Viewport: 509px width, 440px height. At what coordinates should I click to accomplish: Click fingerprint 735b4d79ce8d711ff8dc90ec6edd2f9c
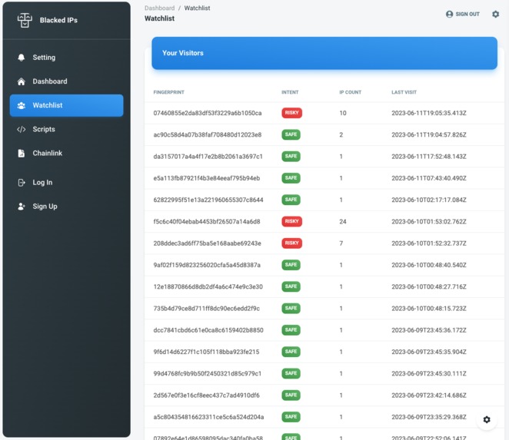pyautogui.click(x=207, y=309)
